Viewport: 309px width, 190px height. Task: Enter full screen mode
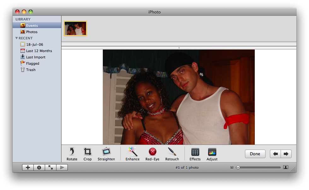50,168
